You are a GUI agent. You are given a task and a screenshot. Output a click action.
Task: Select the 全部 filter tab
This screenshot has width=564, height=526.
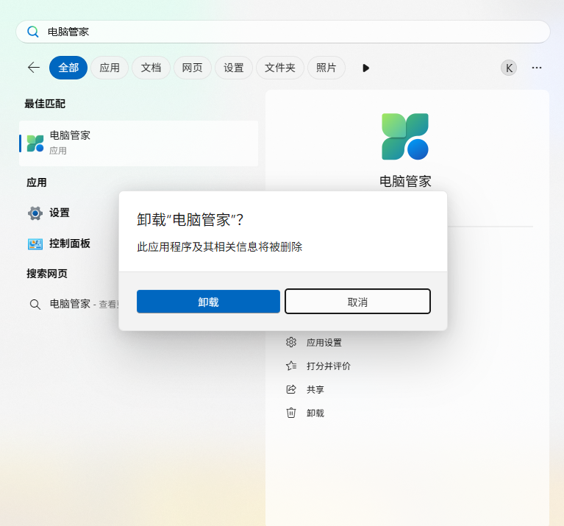(68, 68)
